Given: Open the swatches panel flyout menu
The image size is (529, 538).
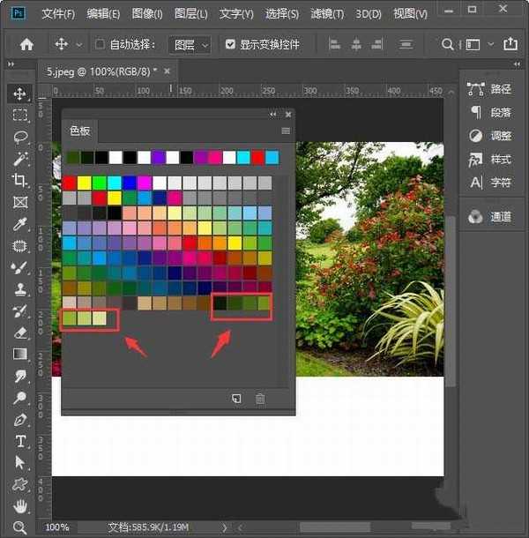Looking at the screenshot, I should tap(286, 131).
